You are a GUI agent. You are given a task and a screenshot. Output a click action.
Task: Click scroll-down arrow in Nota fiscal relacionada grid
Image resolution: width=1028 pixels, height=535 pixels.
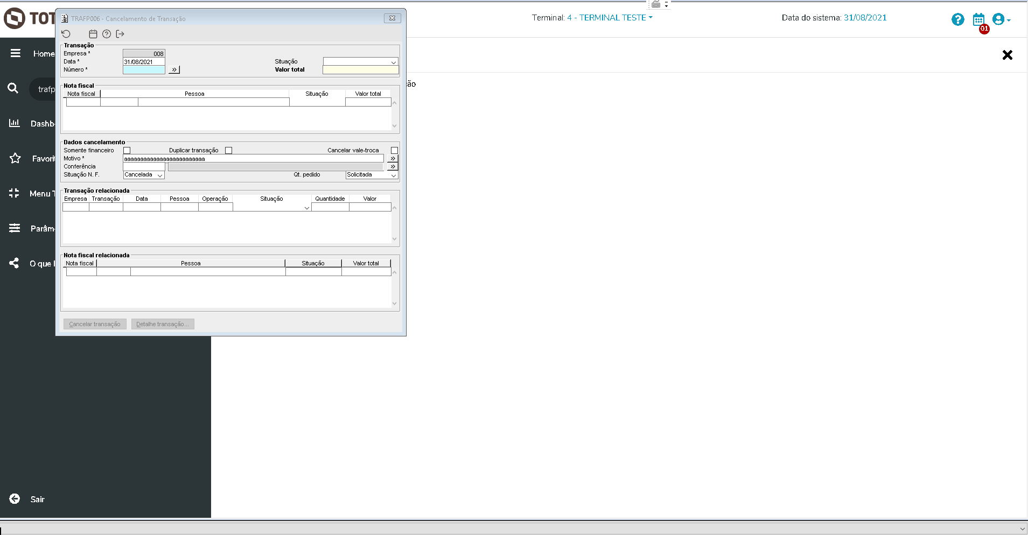[x=394, y=304]
